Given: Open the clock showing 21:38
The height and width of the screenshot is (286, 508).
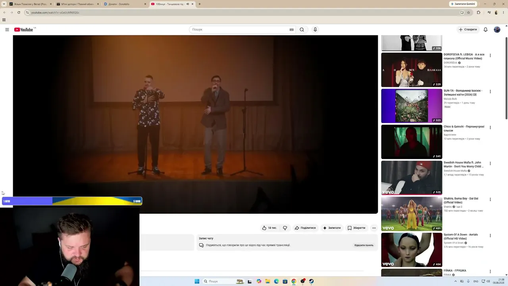Looking at the screenshot, I should click(498, 281).
